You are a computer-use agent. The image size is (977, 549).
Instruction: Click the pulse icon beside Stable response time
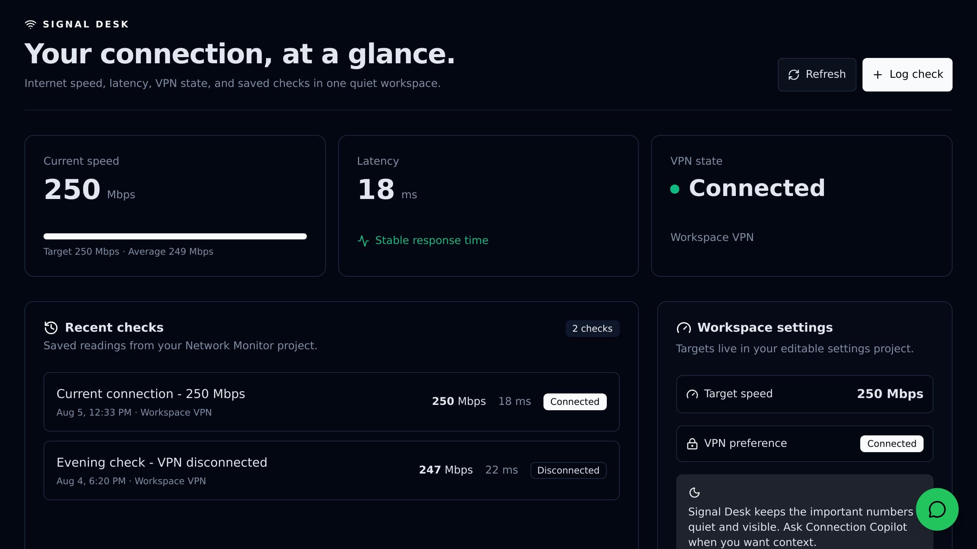pos(363,241)
